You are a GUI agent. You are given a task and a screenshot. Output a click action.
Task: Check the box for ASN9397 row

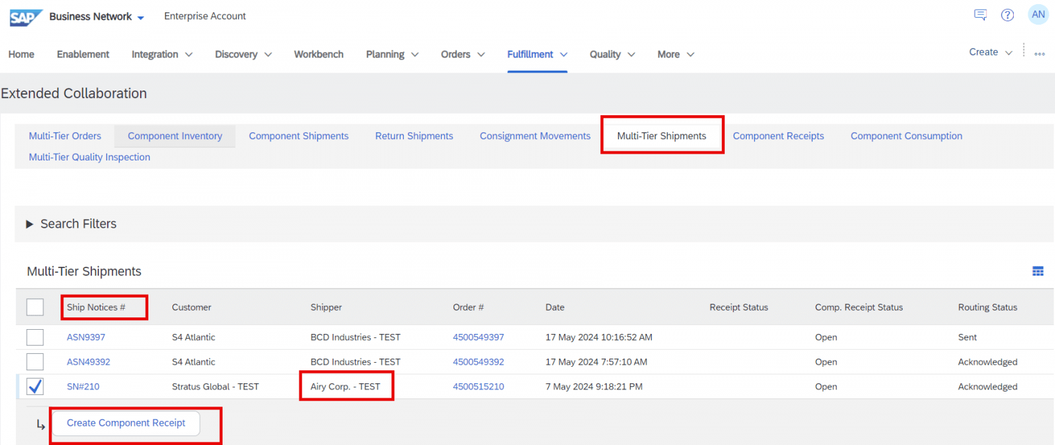click(35, 337)
